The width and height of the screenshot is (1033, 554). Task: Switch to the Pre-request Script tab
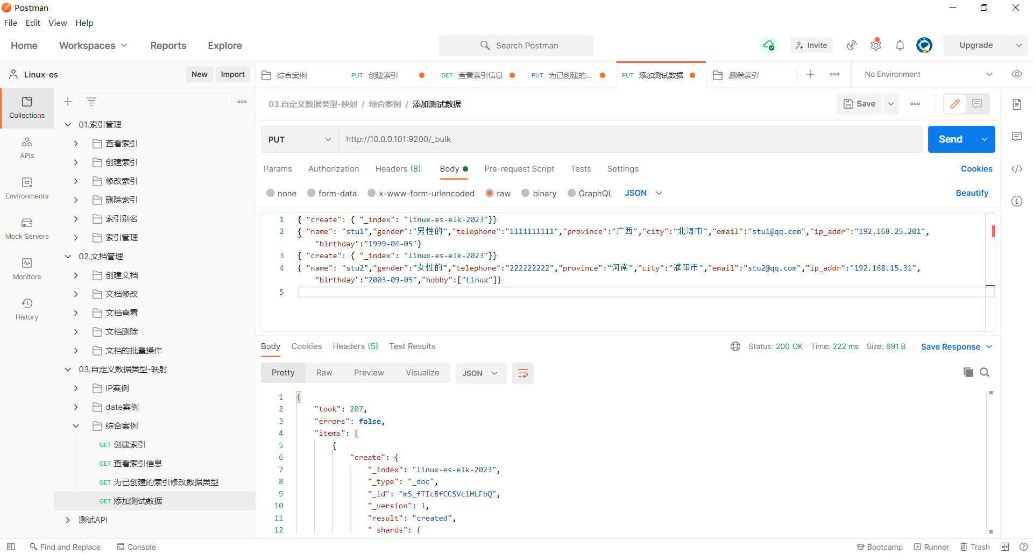(x=519, y=169)
